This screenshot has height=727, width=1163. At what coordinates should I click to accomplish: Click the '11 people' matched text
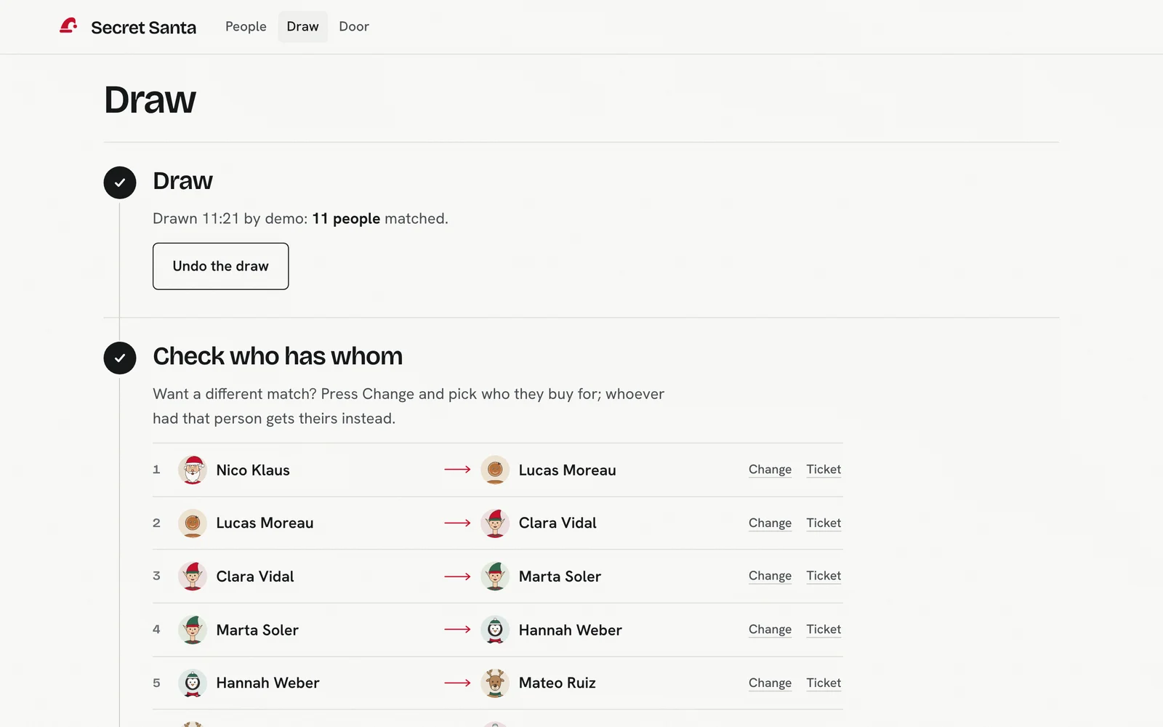pos(346,219)
